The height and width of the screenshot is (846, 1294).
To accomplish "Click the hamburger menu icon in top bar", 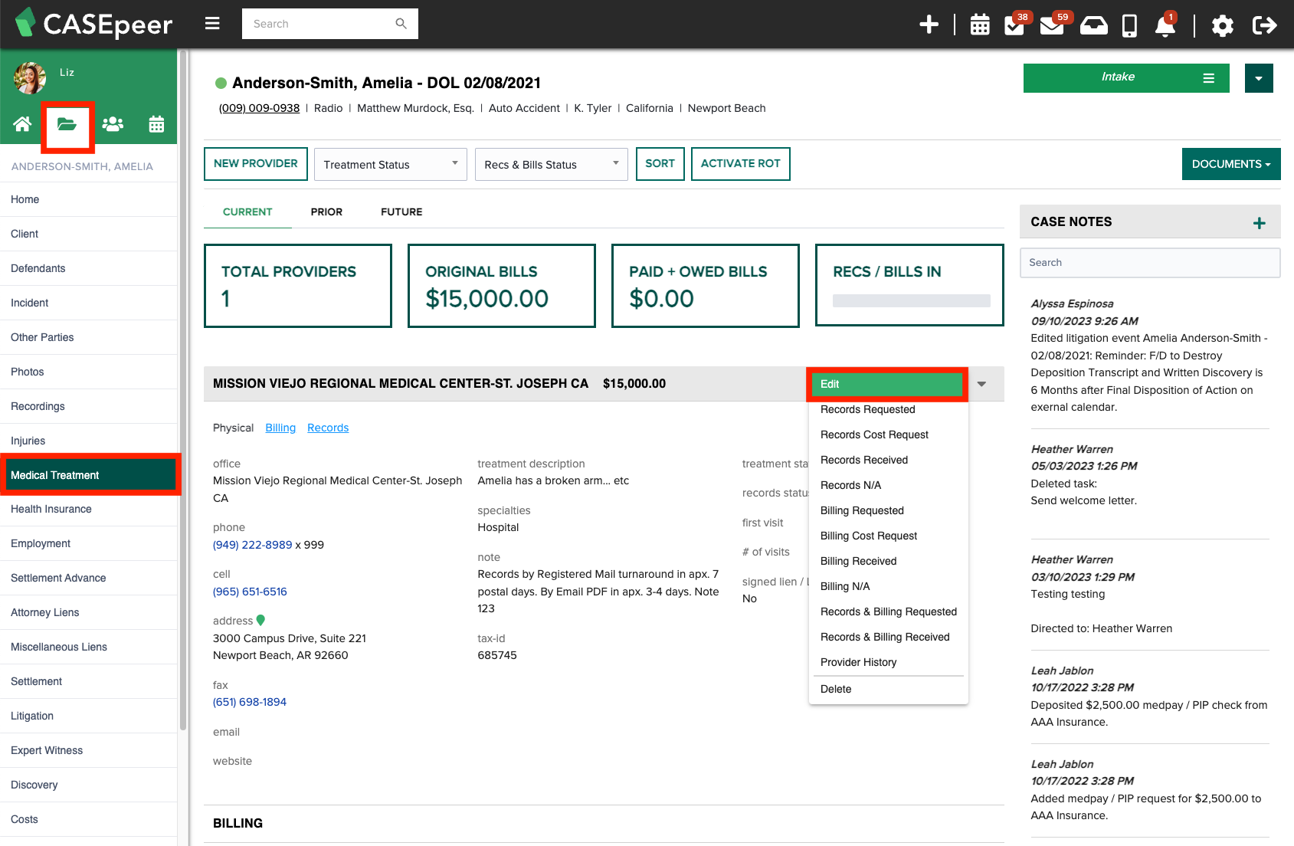I will coord(212,24).
